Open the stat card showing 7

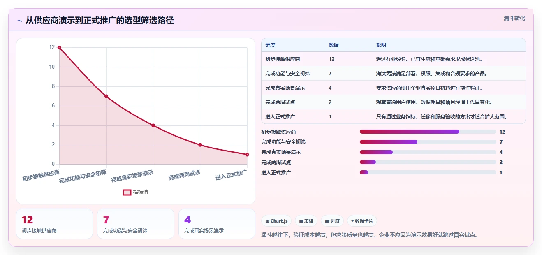pos(136,224)
